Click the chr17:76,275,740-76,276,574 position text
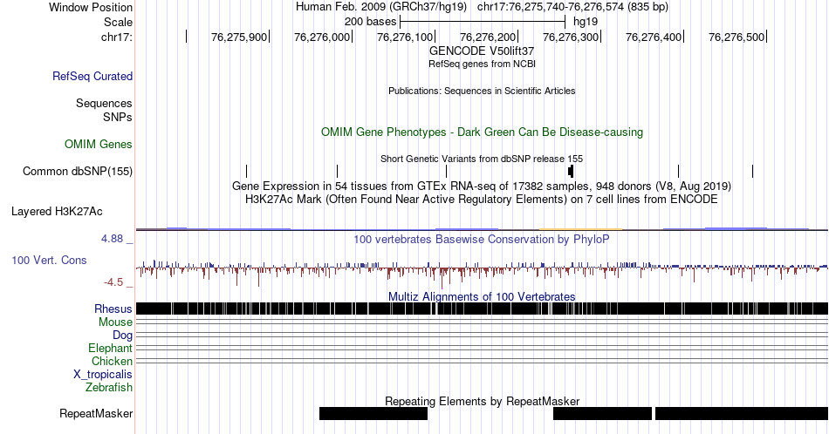Viewport: 829px width, 434px height. [572, 7]
